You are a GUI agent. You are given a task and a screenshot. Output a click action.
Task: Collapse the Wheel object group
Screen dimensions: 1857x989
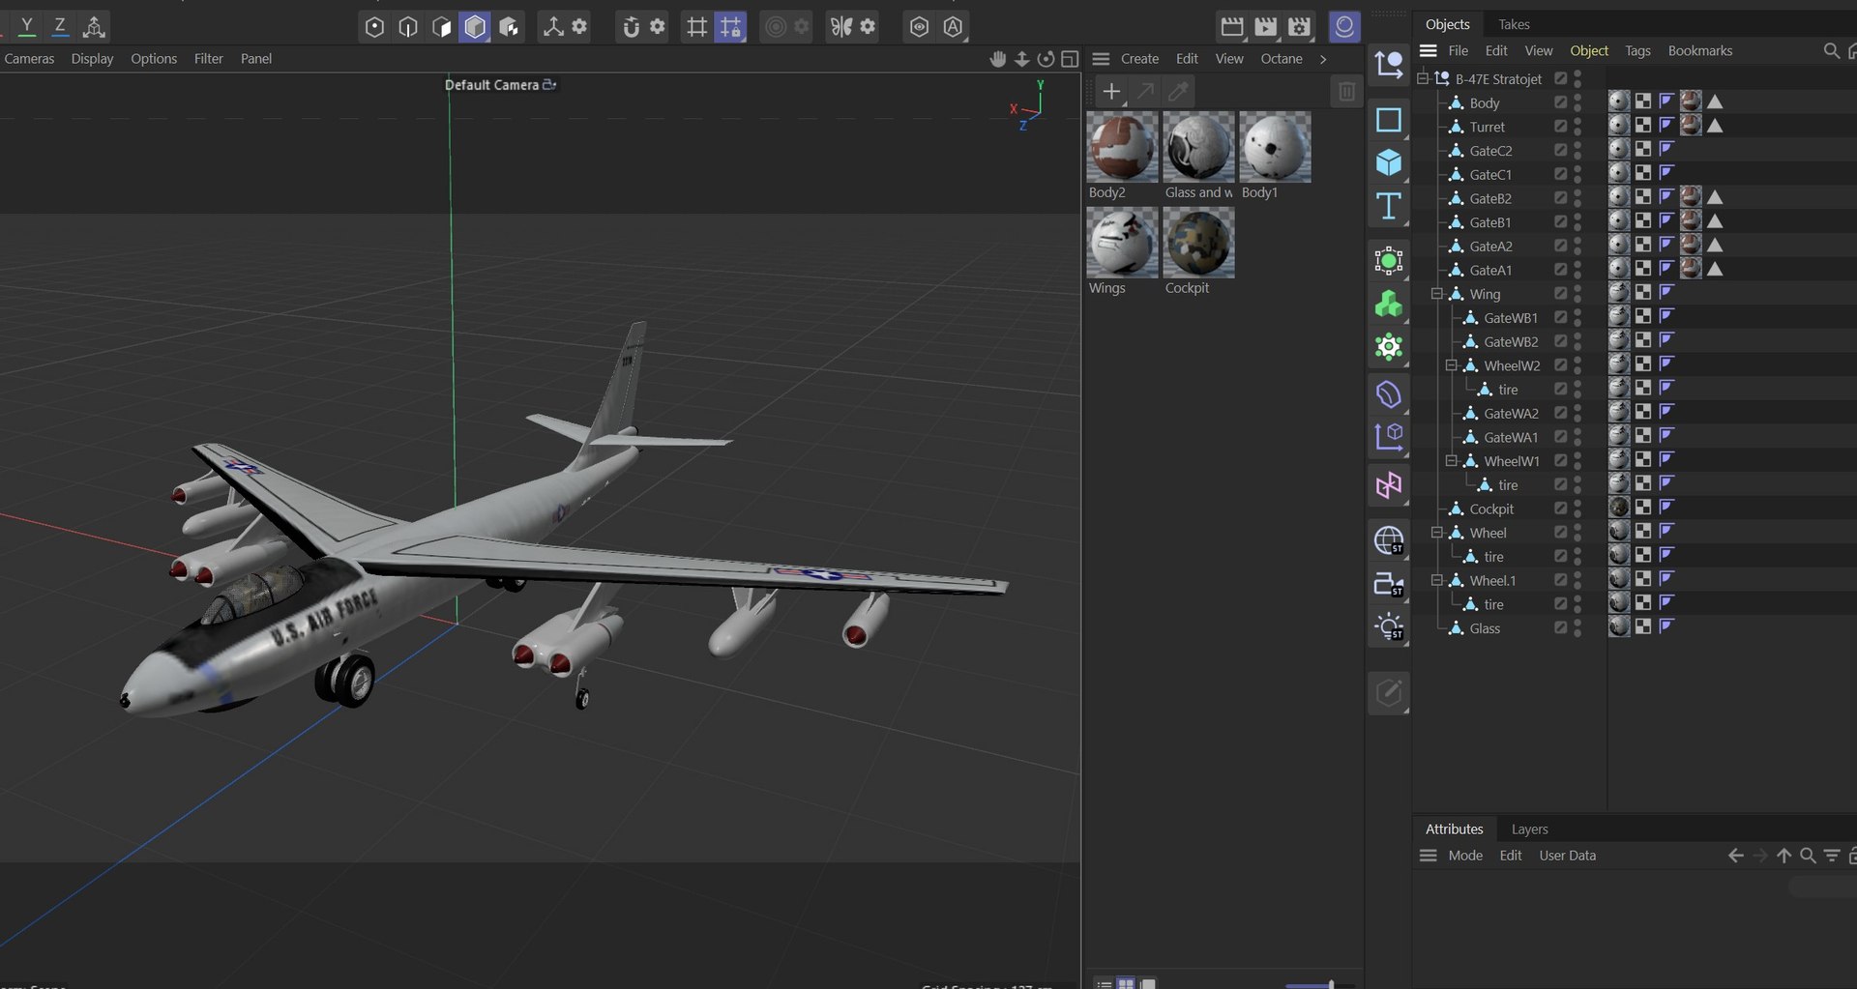point(1437,533)
